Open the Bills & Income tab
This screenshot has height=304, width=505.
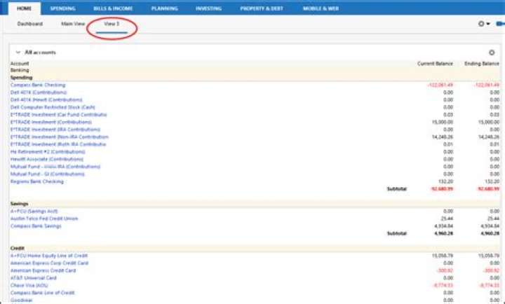(x=112, y=8)
